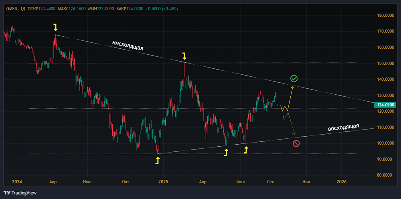Click the Сен time axis label
Viewport: 401px width, 199px height.
(271, 182)
